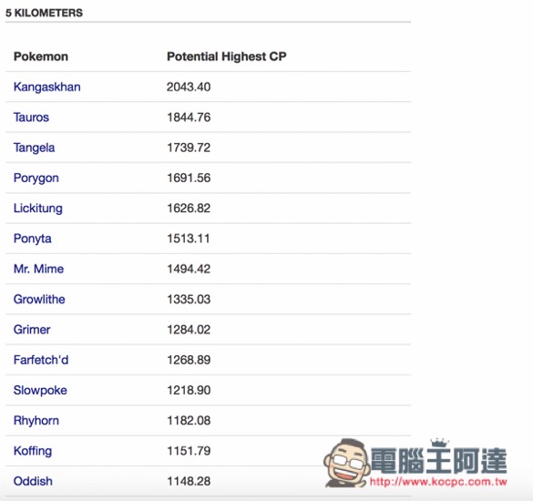The image size is (533, 501).
Task: Select the CP value 1268.89
Action: pos(189,360)
